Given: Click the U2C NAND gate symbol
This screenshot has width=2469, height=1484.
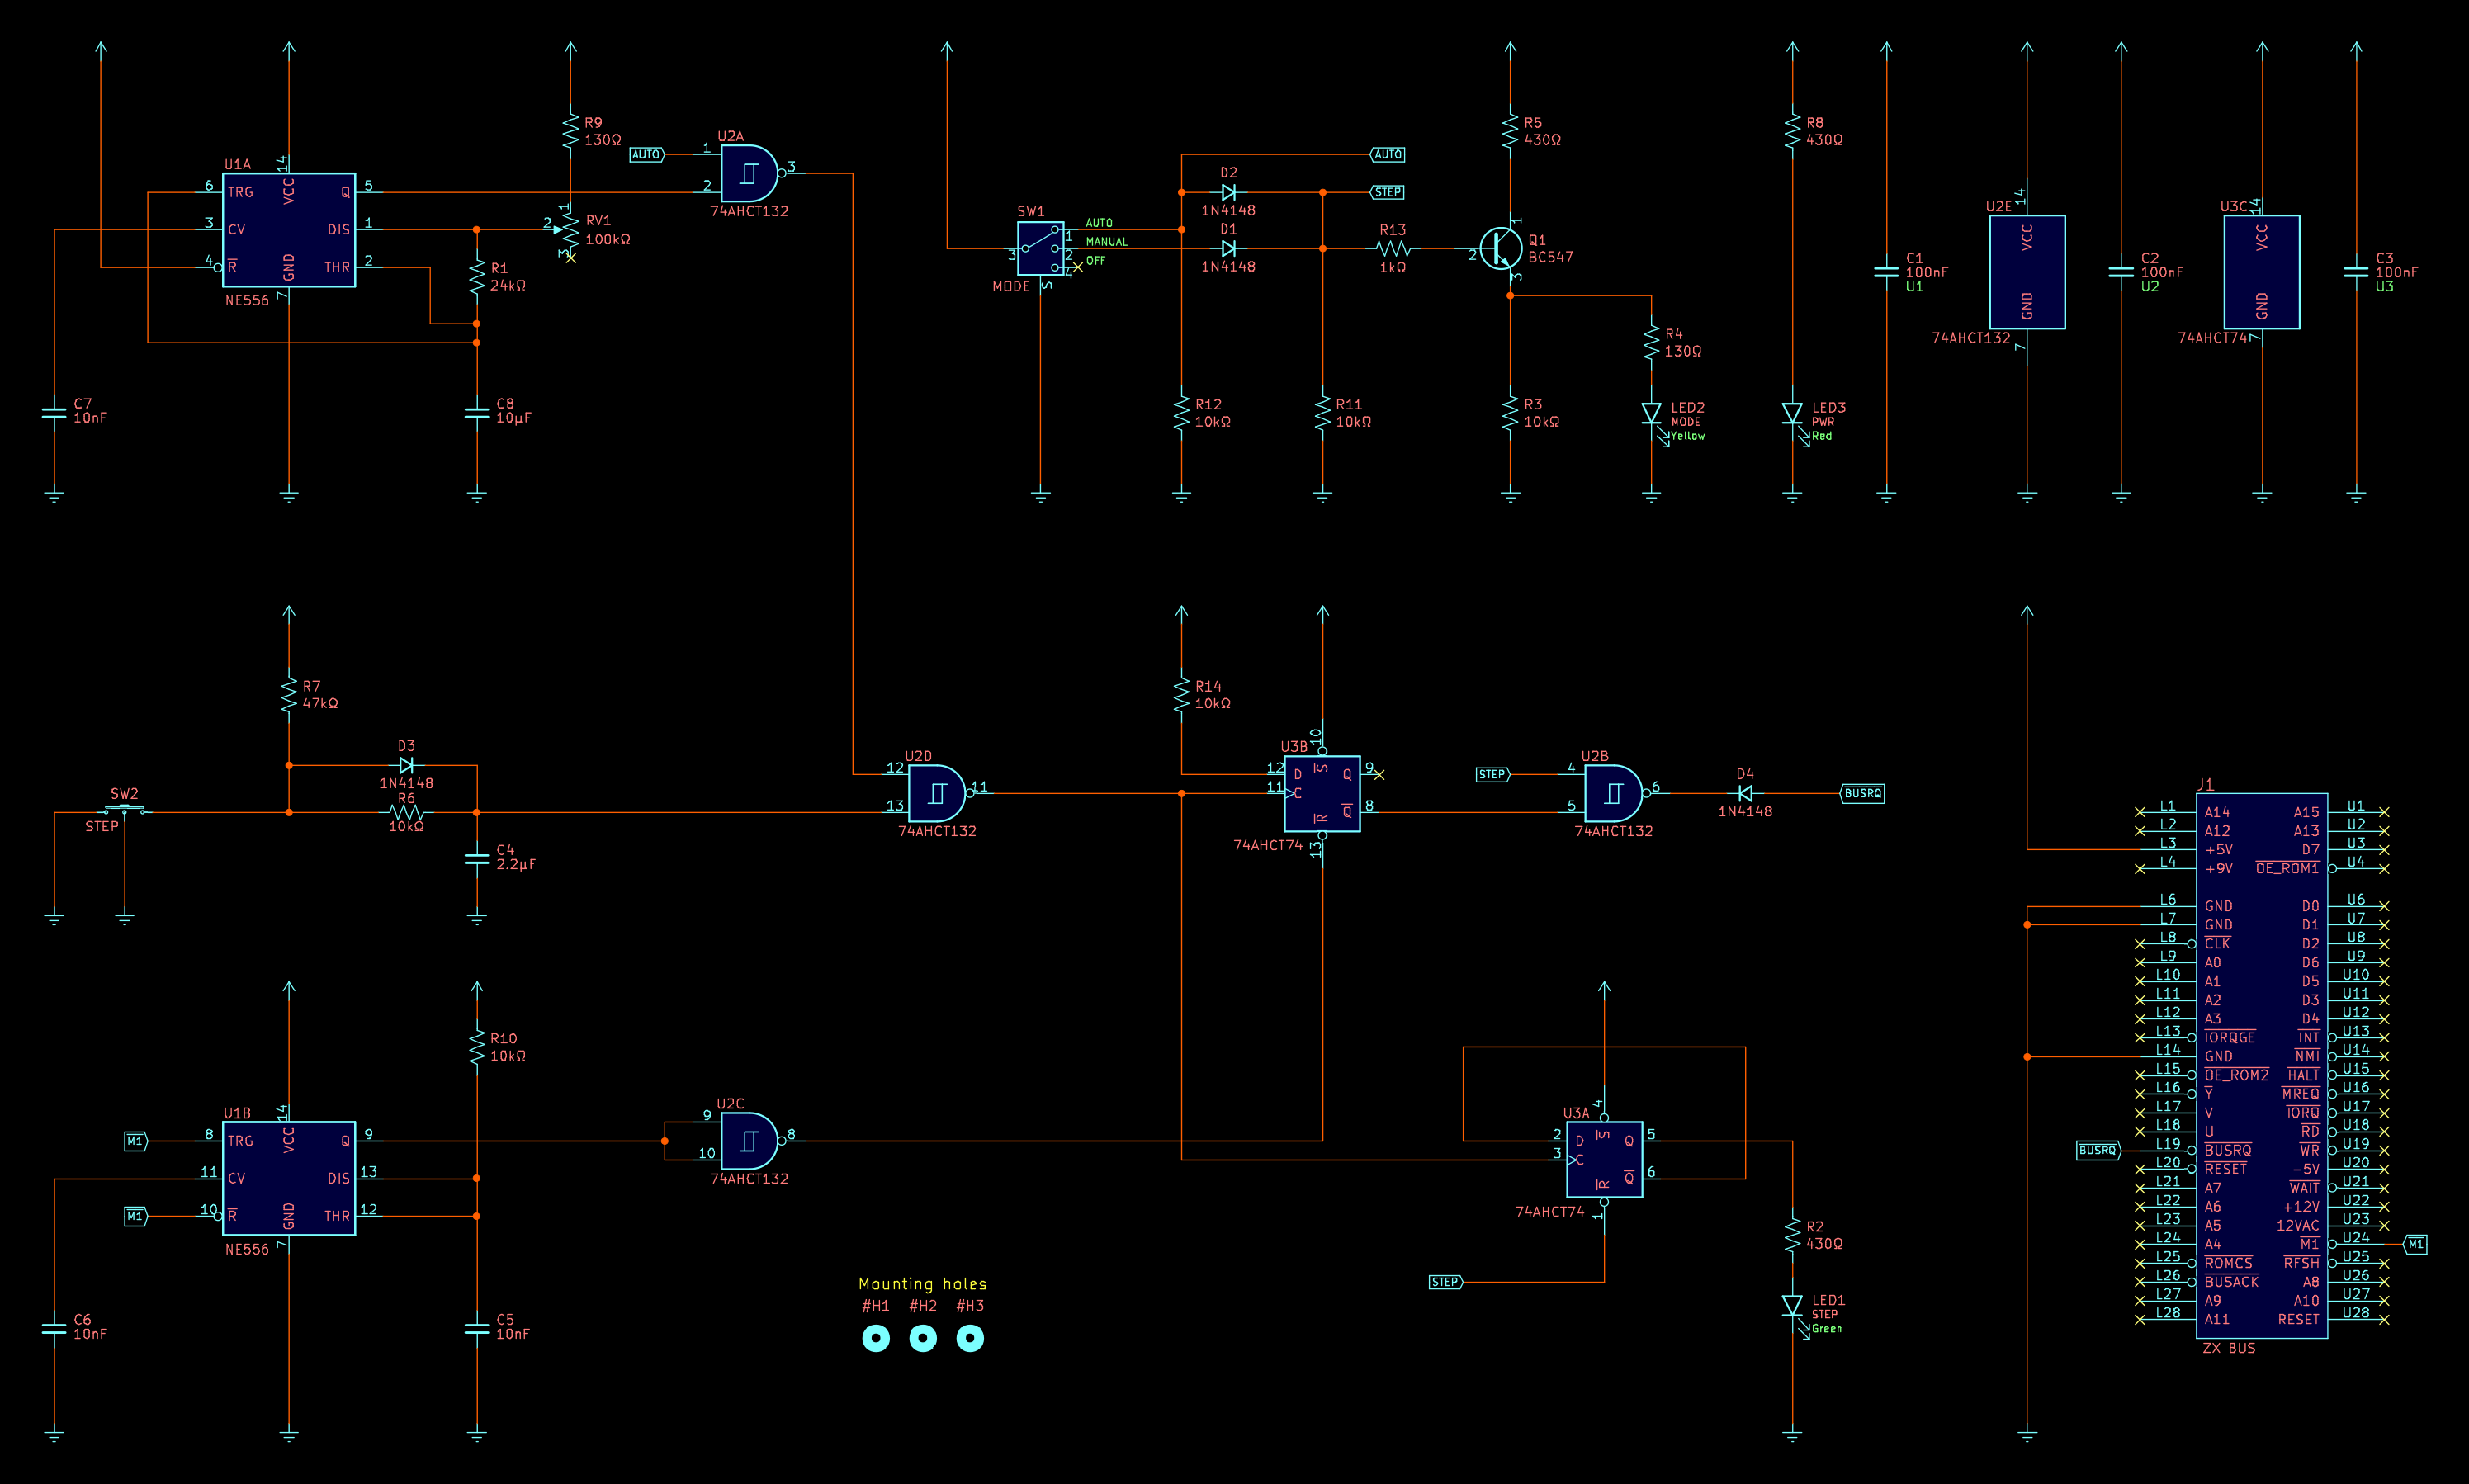Looking at the screenshot, I should click(x=748, y=1141).
